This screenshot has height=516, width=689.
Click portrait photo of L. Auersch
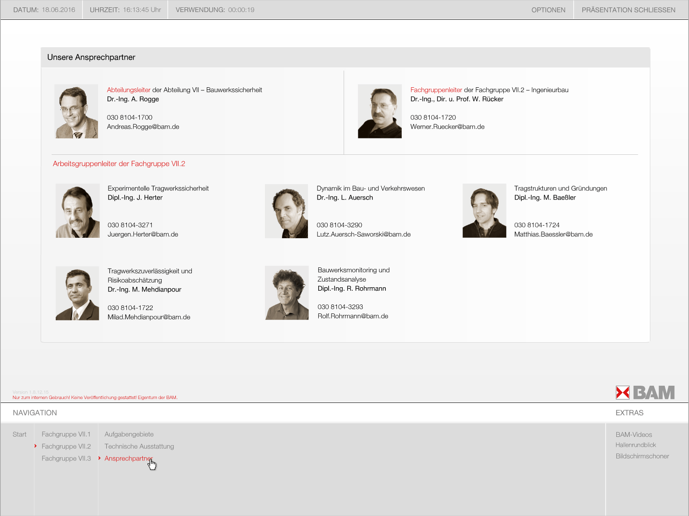(x=286, y=211)
